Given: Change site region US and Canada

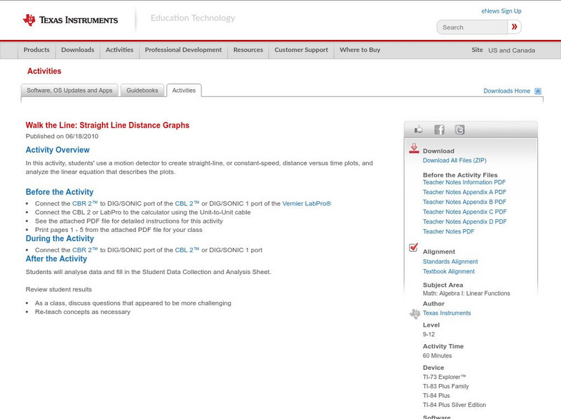Looking at the screenshot, I should (x=512, y=50).
